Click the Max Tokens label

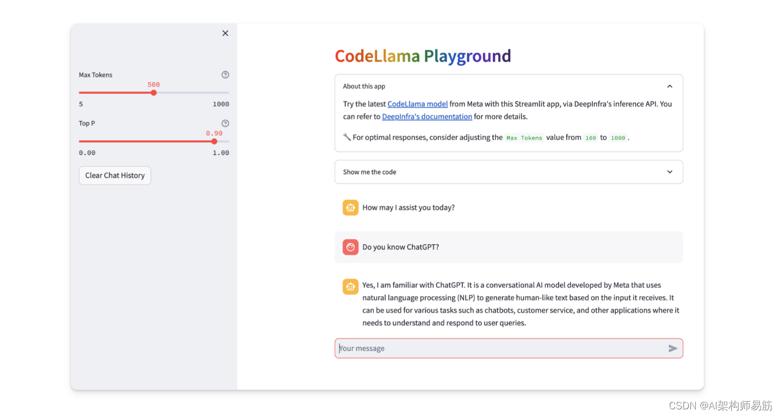coord(96,74)
